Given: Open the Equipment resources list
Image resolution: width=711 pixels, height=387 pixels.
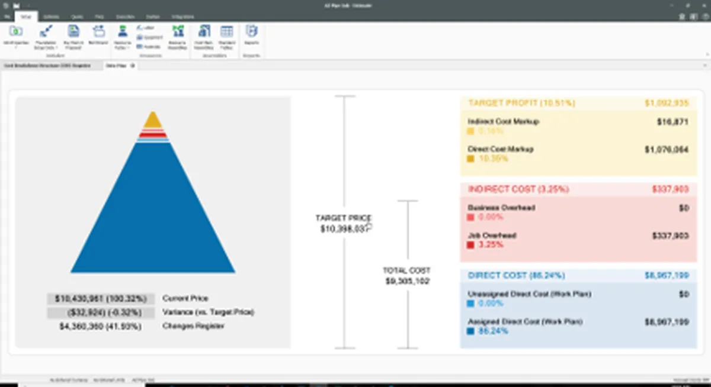Looking at the screenshot, I should [x=148, y=37].
